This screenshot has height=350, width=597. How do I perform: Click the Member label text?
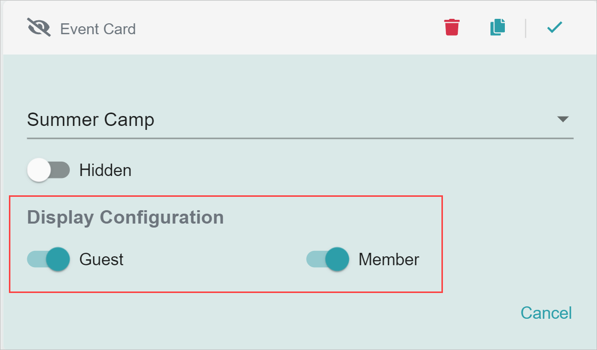pos(389,259)
